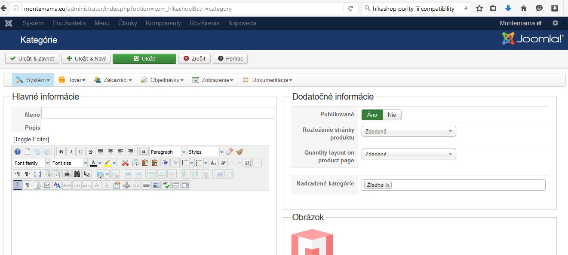Open the Komponenty menu
568x255 pixels.
[163, 23]
